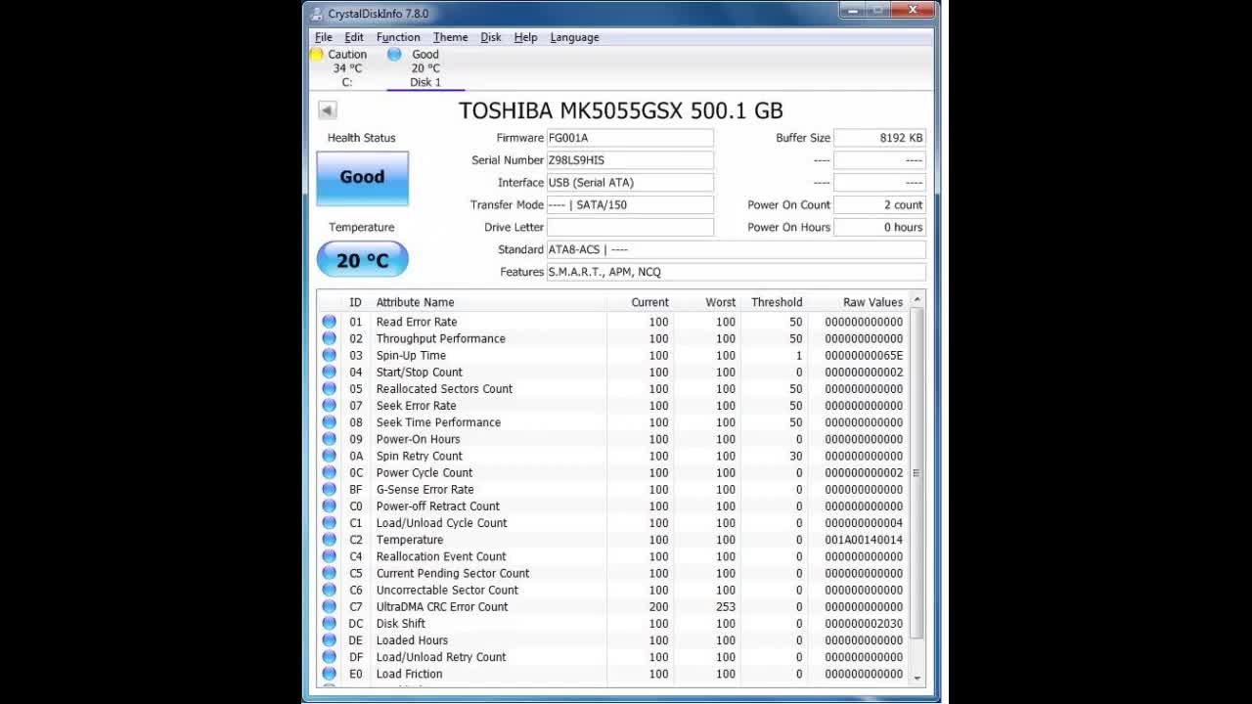Click the Power On Count value

coord(879,205)
